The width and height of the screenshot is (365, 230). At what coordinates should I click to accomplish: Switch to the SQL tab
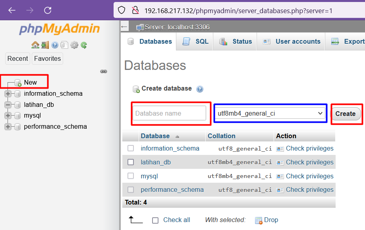pyautogui.click(x=195, y=41)
